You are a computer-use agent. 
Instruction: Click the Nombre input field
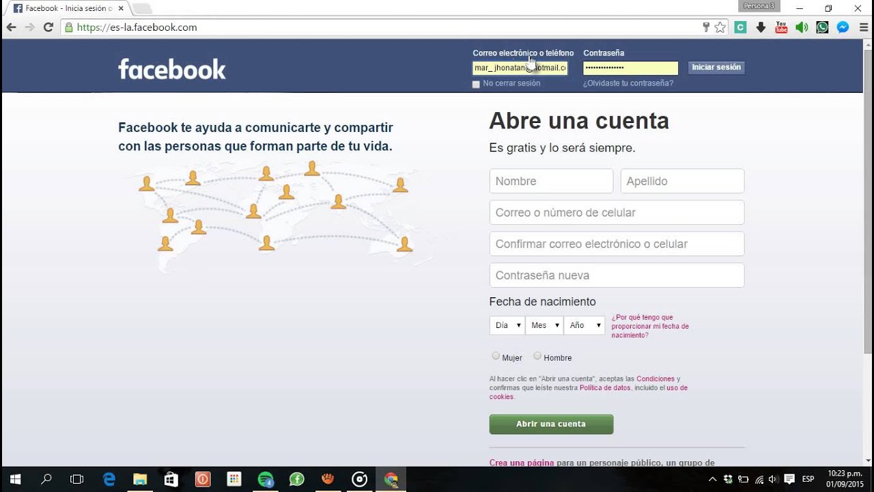[x=551, y=181]
